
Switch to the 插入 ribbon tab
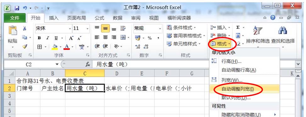pyautogui.click(x=54, y=18)
